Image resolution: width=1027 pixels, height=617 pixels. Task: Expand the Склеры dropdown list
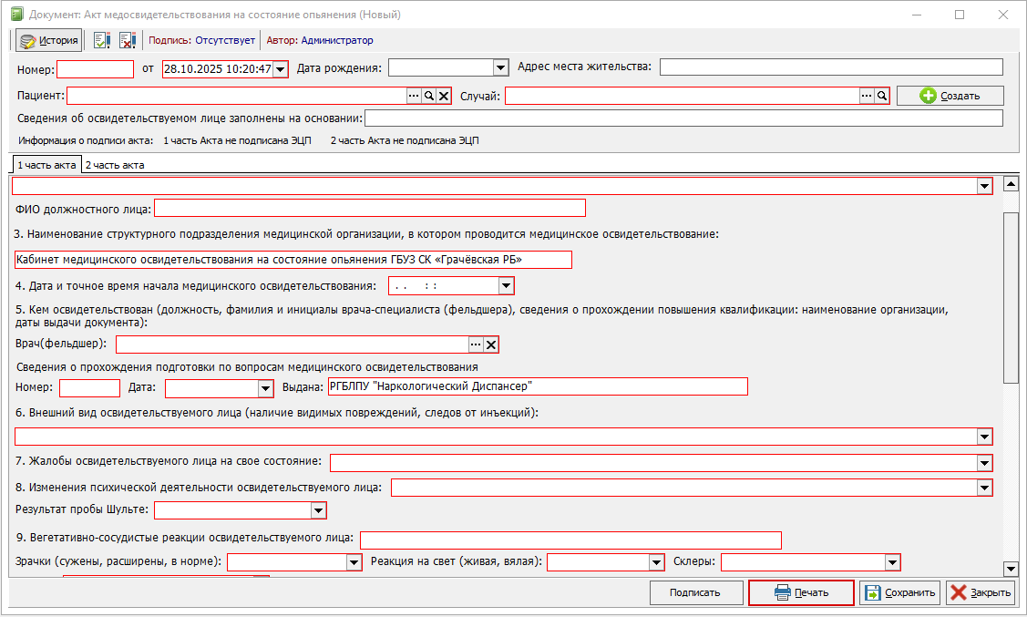click(892, 562)
